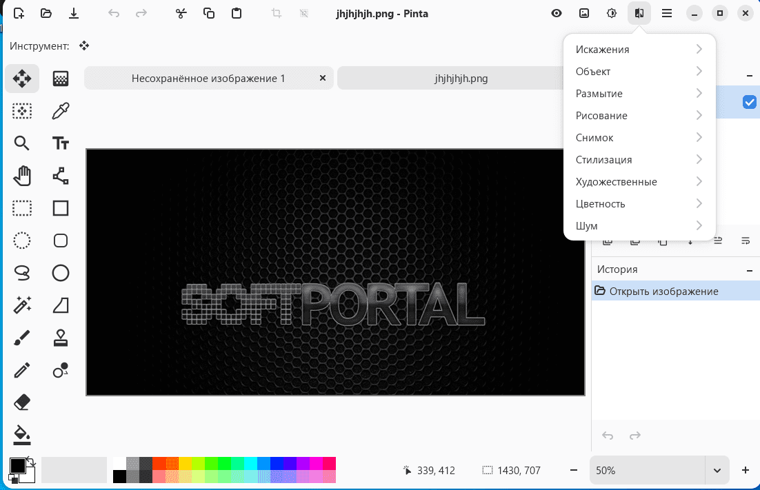This screenshot has height=490, width=760.
Task: Select the Color Picker eyedropper tool
Action: [x=61, y=111]
